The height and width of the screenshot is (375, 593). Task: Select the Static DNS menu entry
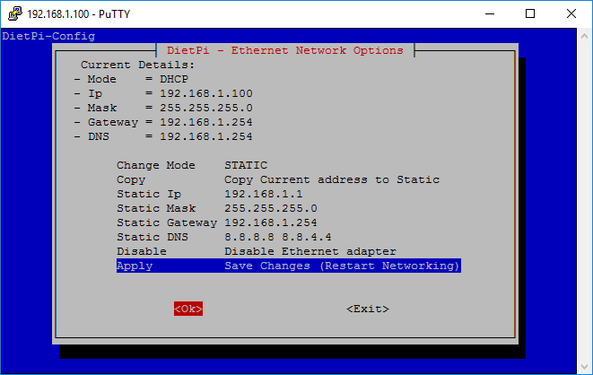[x=289, y=237]
